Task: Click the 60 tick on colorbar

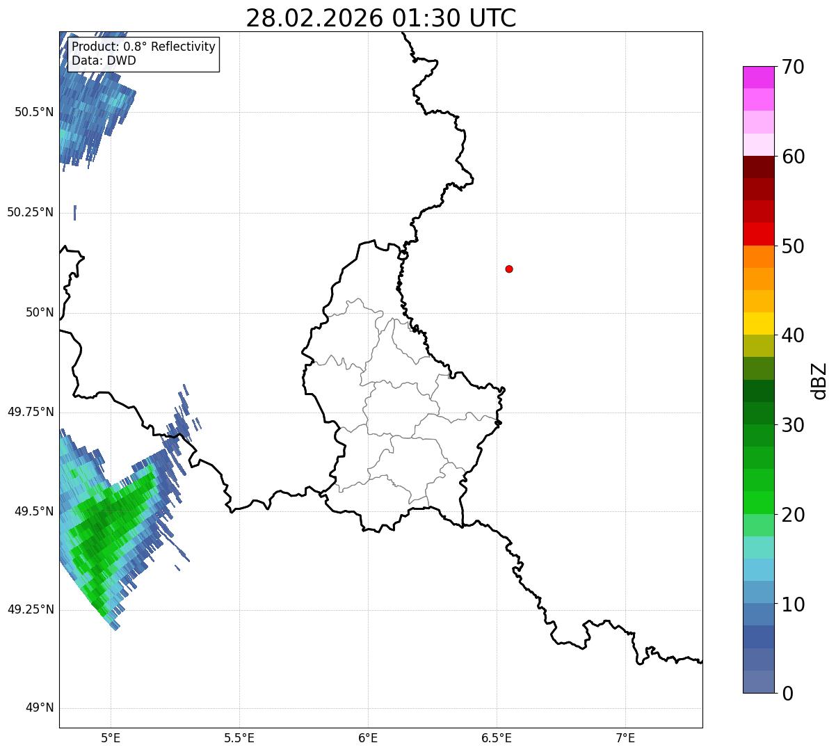Action: (792, 157)
